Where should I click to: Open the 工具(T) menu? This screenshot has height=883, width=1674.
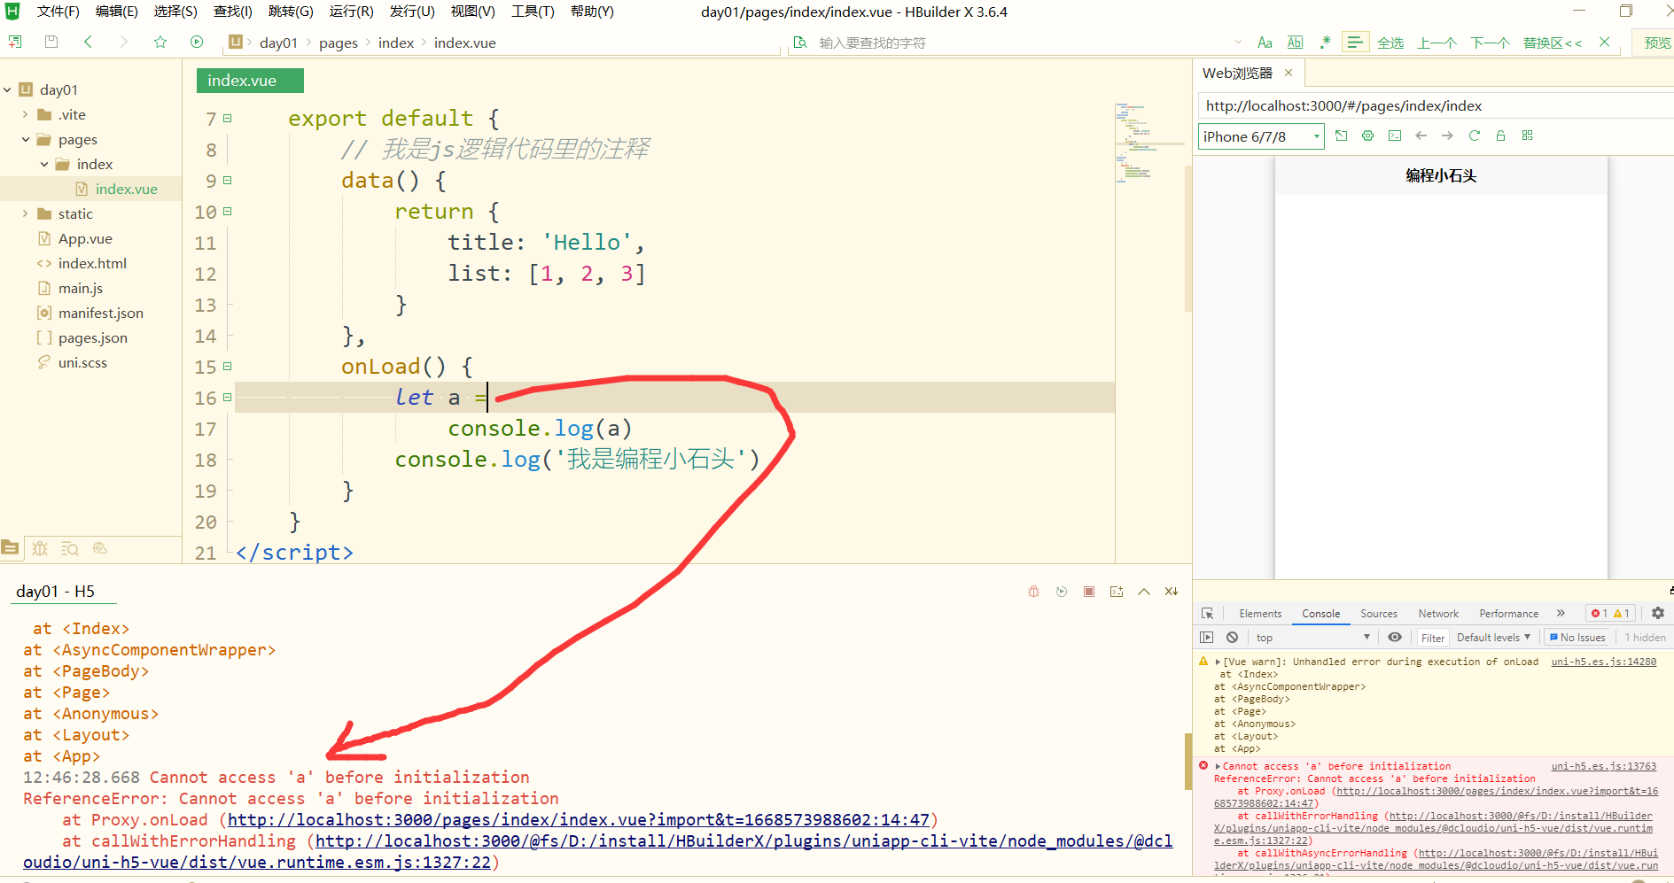coord(533,12)
